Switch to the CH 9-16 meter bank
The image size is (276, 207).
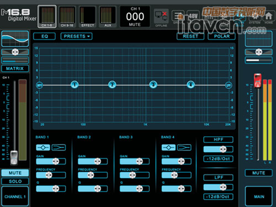(x=67, y=17)
